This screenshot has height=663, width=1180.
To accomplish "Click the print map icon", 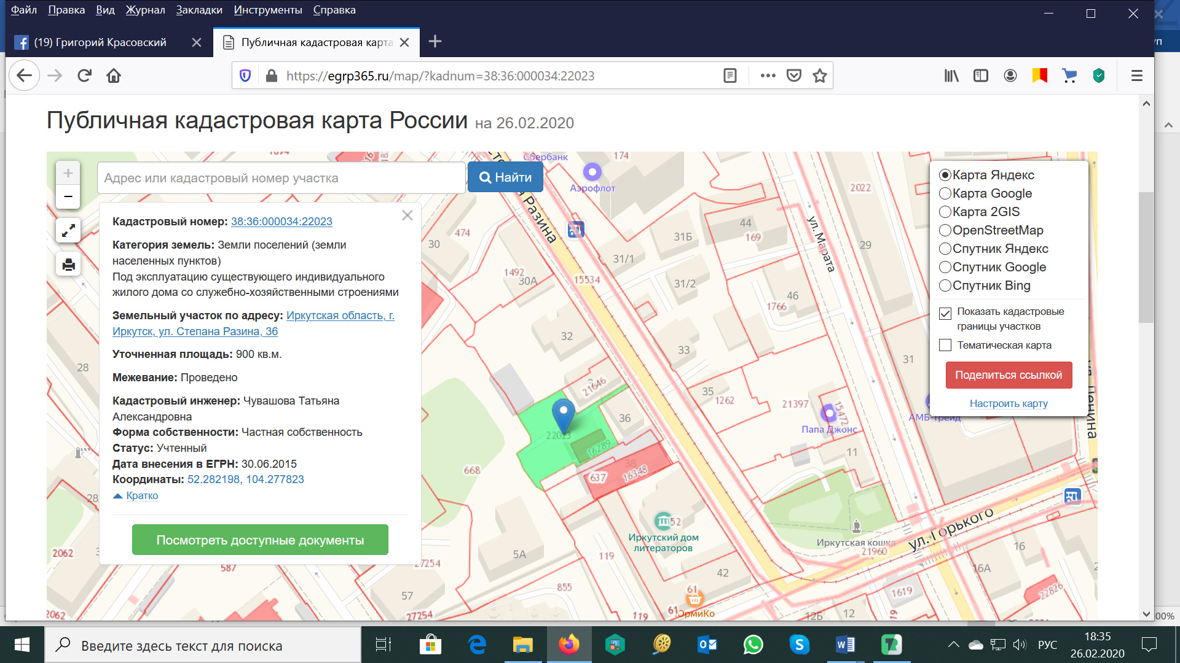I will click(x=68, y=265).
